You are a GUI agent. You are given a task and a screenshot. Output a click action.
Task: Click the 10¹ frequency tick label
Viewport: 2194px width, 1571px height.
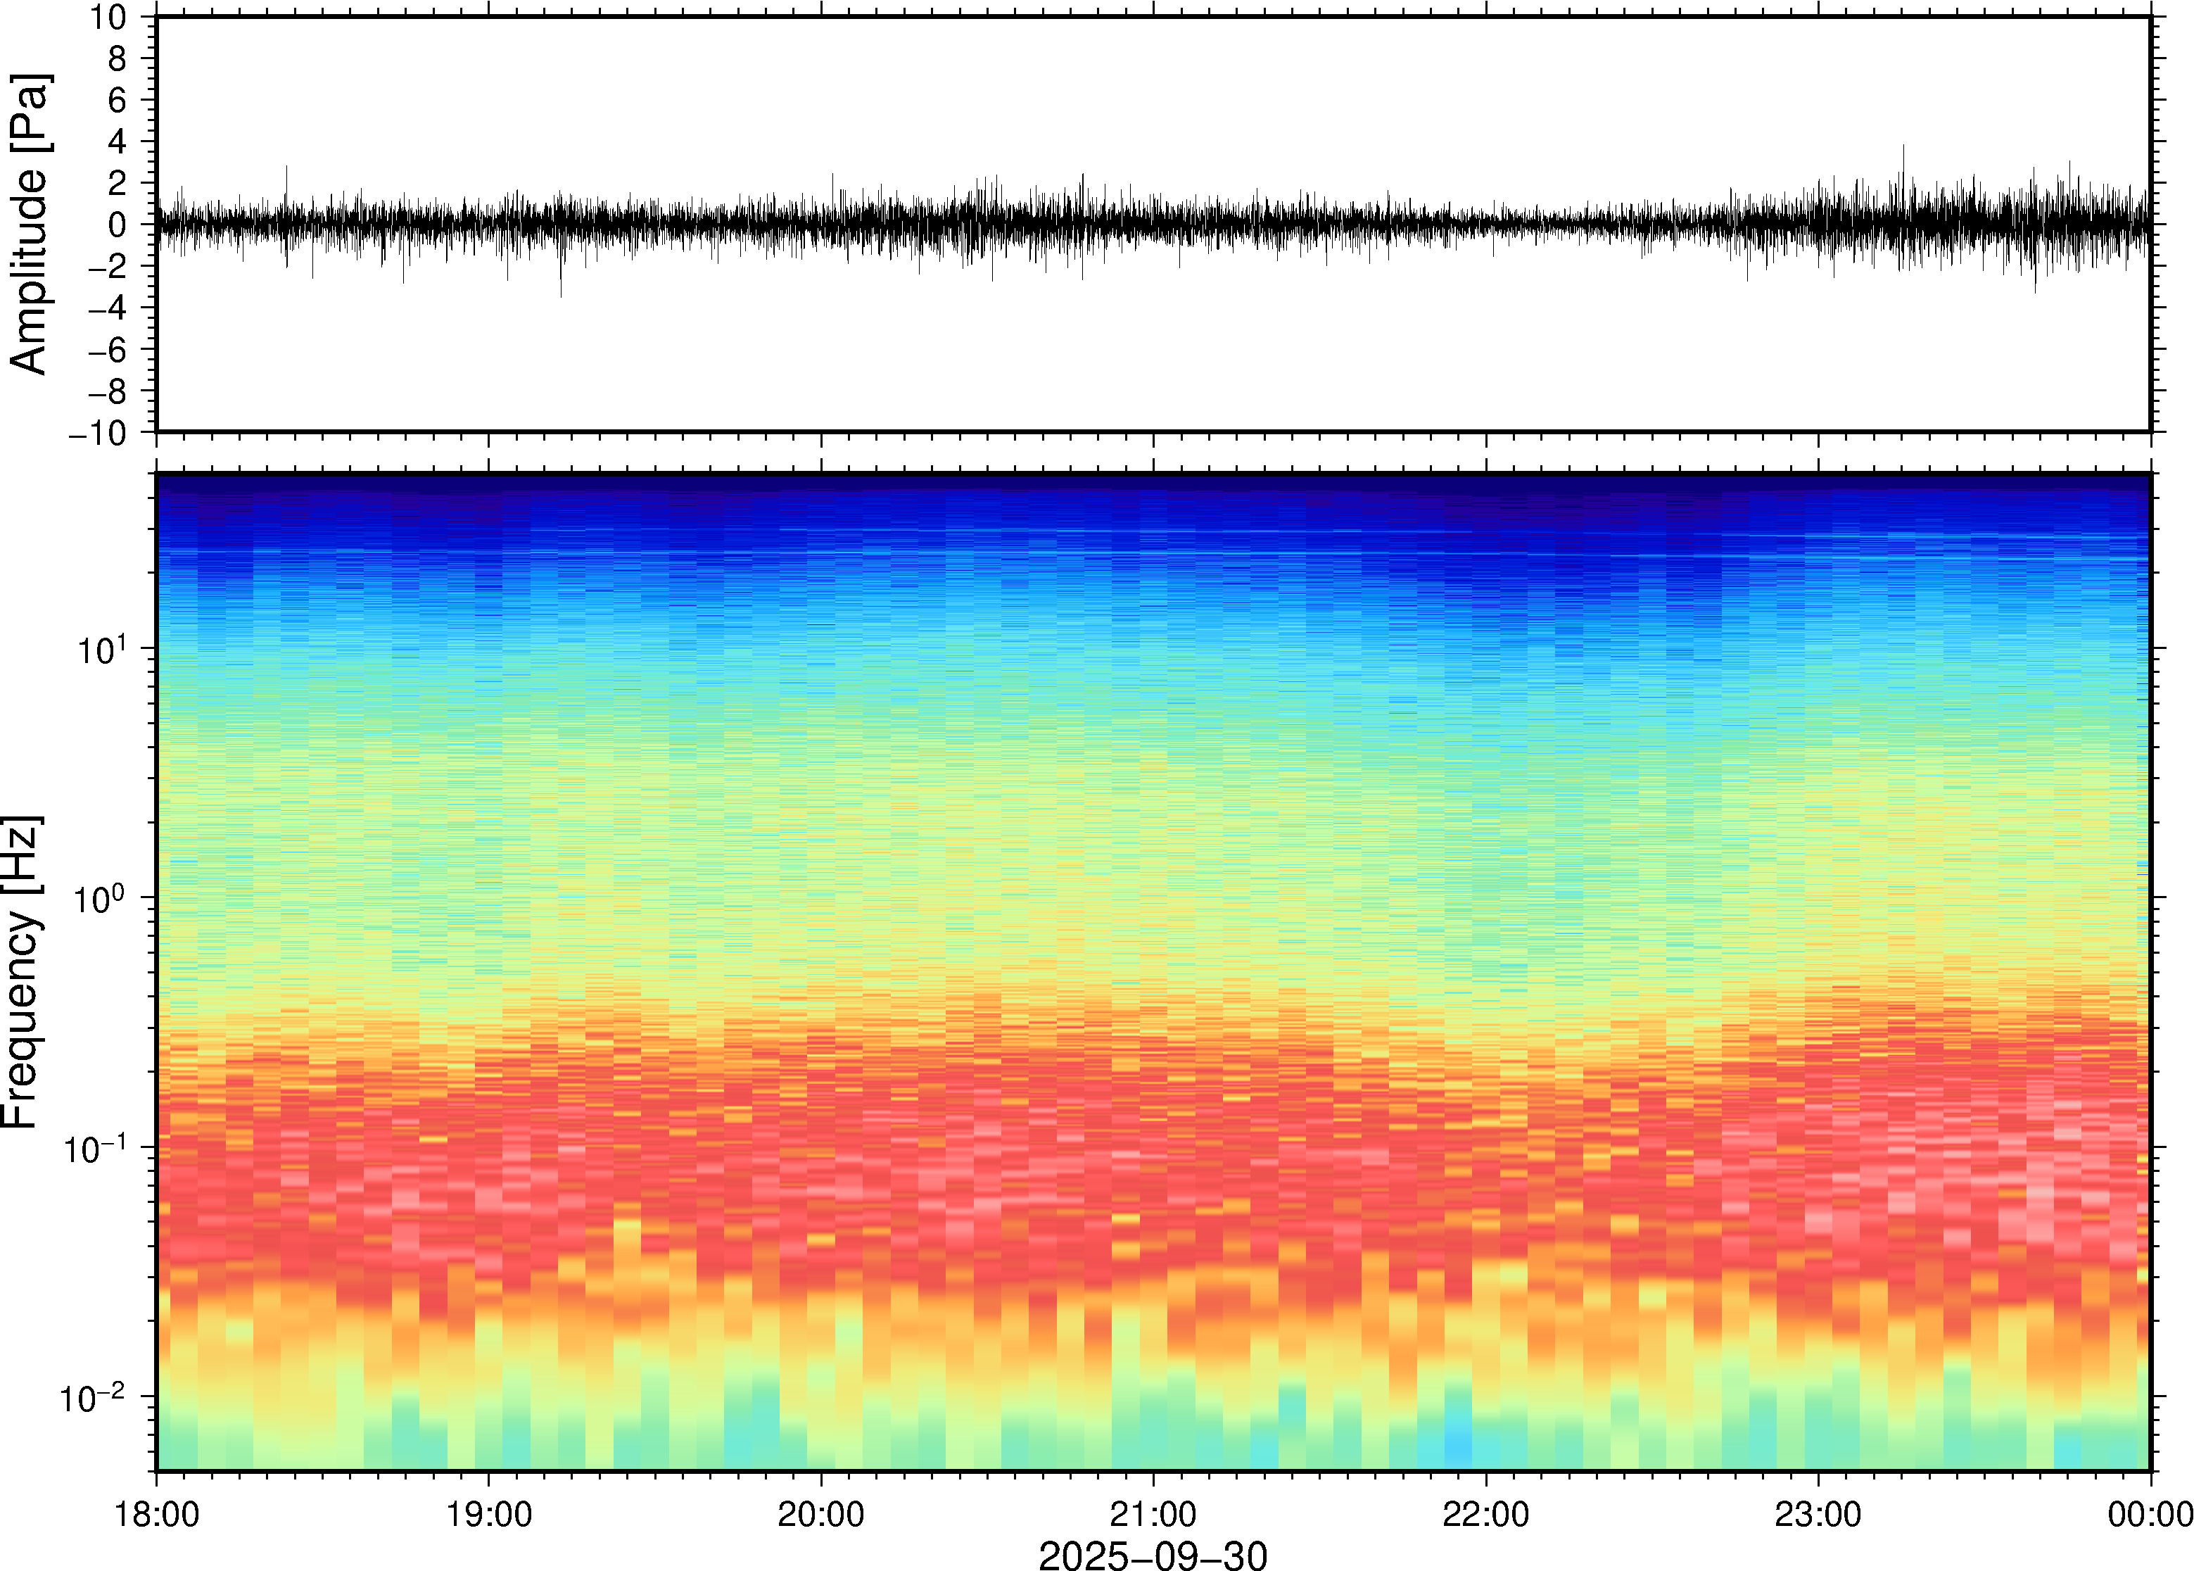(101, 649)
